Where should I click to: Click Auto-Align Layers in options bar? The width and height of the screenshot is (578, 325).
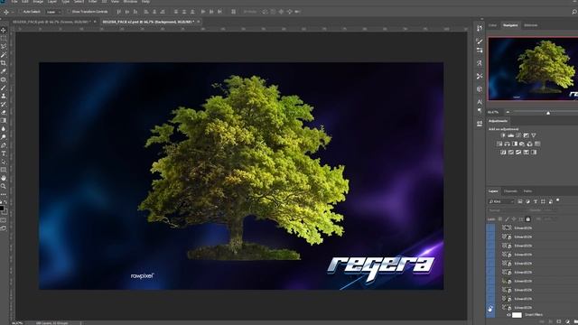pos(233,12)
